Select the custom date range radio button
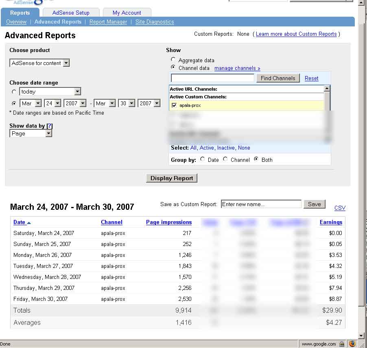367x348 pixels. 14,103
